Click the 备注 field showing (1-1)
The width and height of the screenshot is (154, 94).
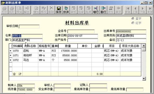(x=131, y=40)
